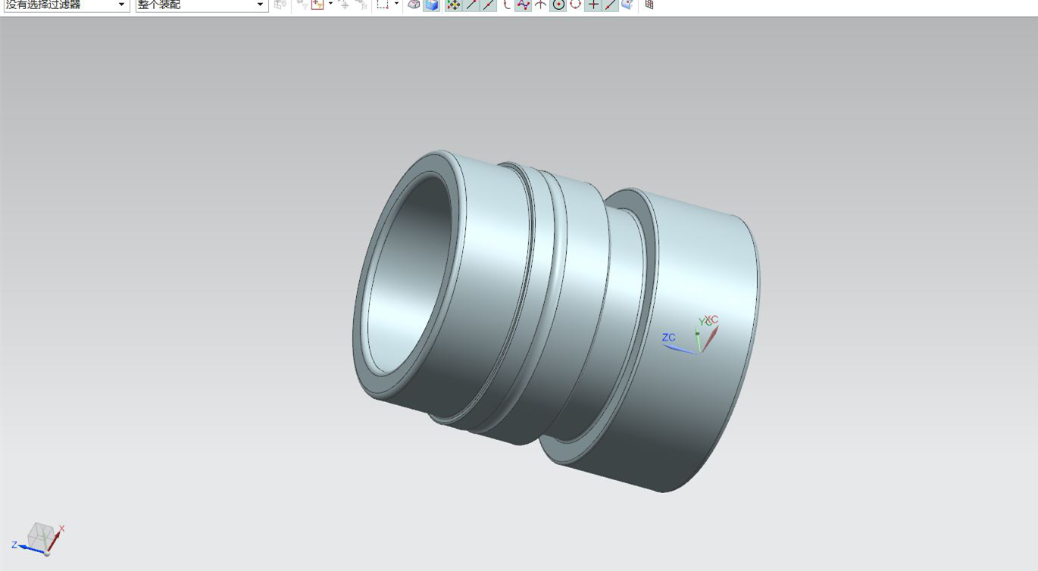Expand the arrow beside the rectangle selection tool
The height and width of the screenshot is (571, 1038).
pos(396,5)
